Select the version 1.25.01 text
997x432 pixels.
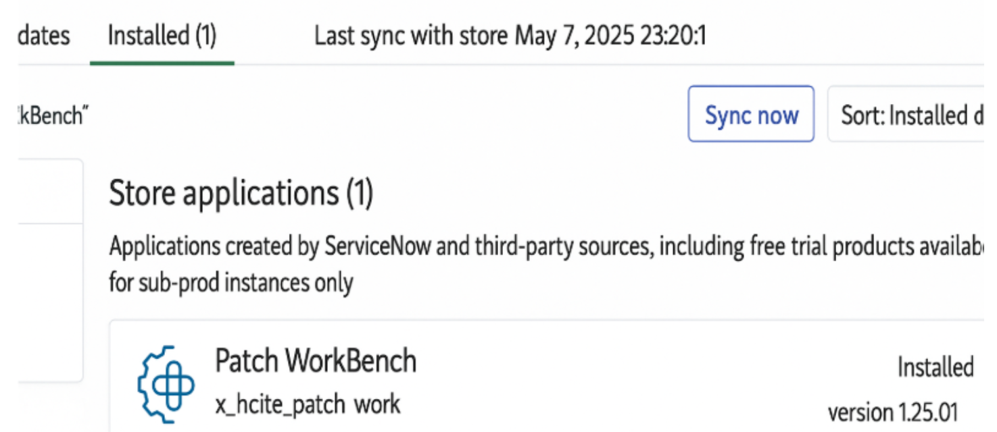tap(893, 412)
